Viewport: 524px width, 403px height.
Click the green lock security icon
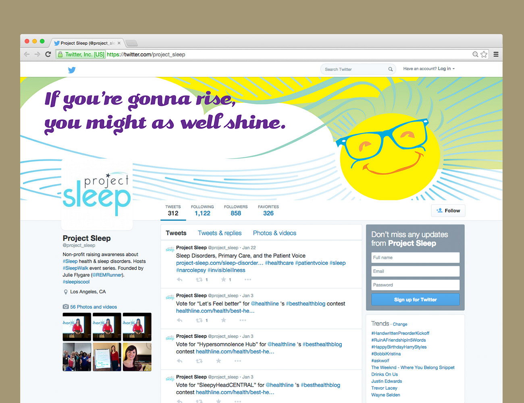coord(60,54)
